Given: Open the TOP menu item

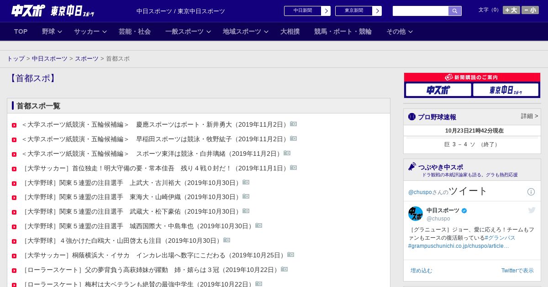Looking at the screenshot, I should point(21,31).
